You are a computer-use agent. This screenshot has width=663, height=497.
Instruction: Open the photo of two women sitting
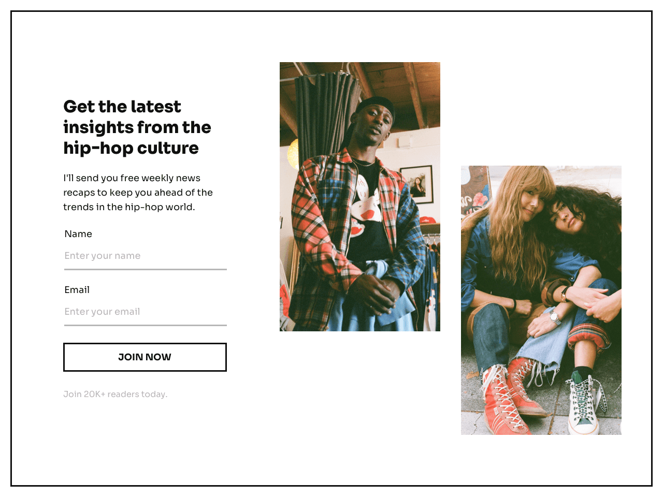[x=541, y=300]
